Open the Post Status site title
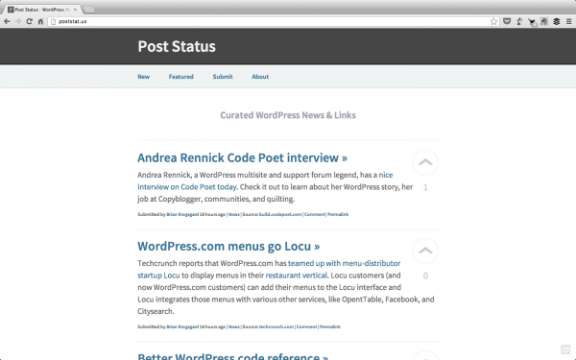The image size is (576, 360). point(177,46)
